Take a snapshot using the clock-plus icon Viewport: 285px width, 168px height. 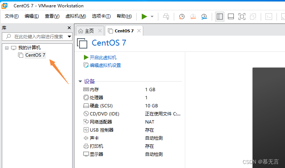click(x=182, y=17)
